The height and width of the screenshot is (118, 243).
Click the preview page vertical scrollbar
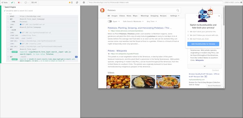click(224, 47)
